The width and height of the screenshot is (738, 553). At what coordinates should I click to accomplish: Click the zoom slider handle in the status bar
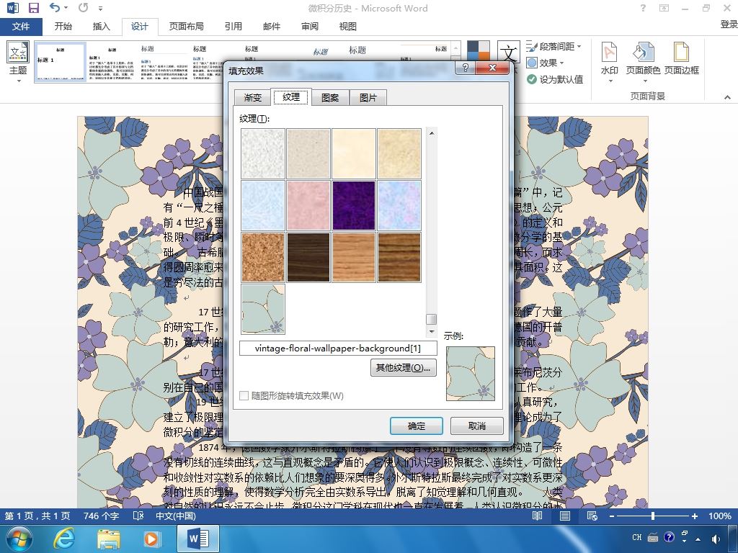[x=653, y=516]
